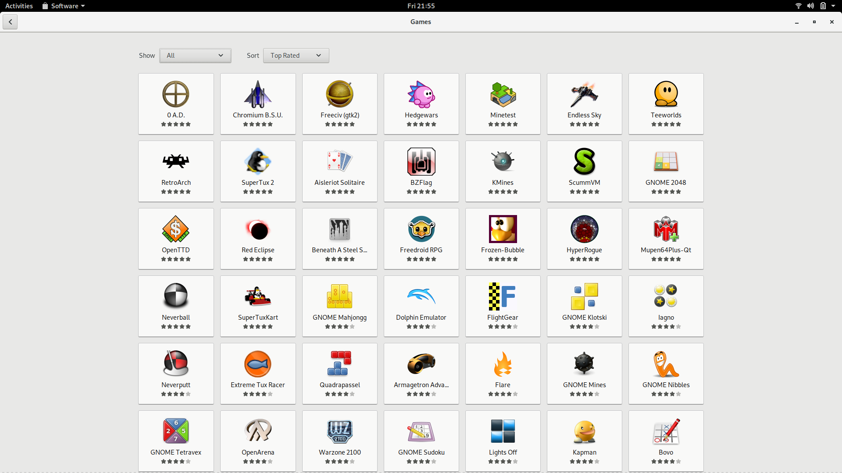Open the RetroArch invader icon
The width and height of the screenshot is (842, 473).
176,162
